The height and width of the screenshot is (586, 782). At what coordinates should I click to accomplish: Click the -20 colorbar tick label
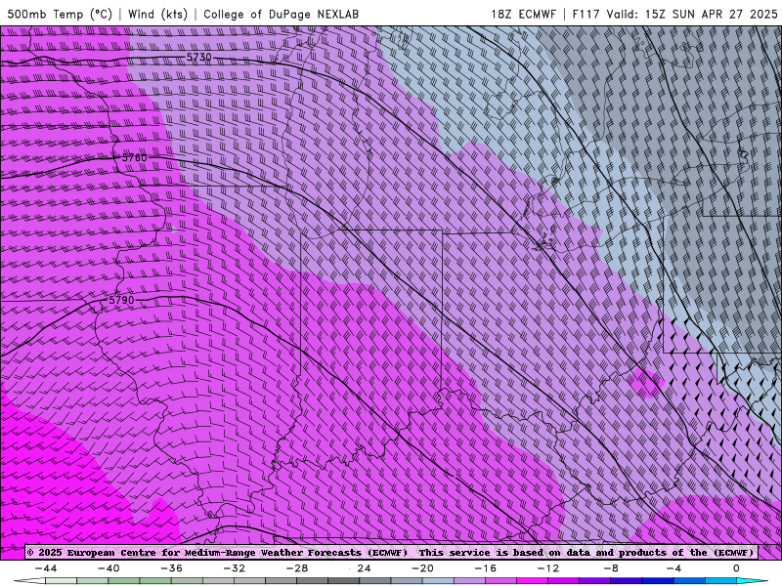[422, 568]
